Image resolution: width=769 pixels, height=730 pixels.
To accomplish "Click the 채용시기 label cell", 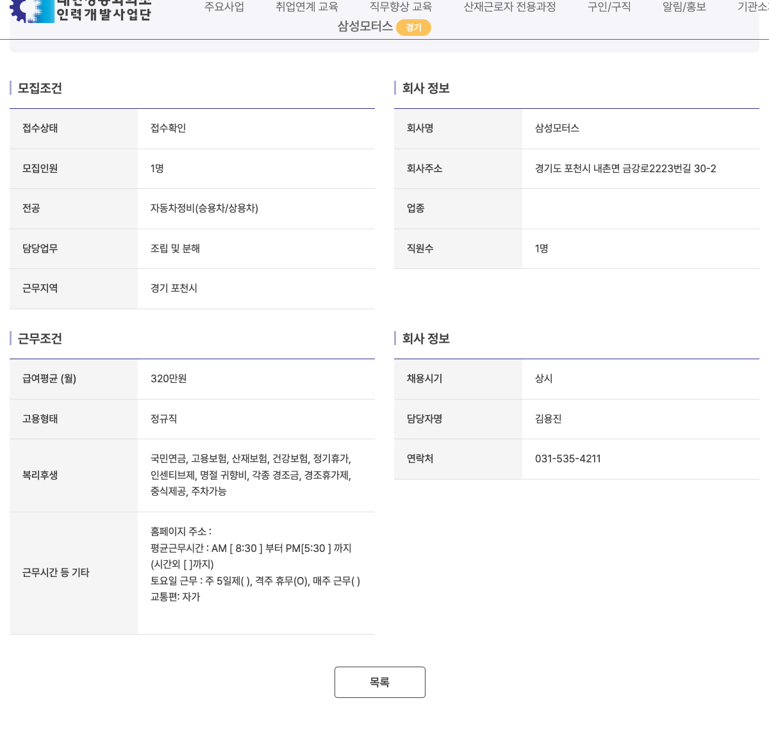I will (458, 379).
